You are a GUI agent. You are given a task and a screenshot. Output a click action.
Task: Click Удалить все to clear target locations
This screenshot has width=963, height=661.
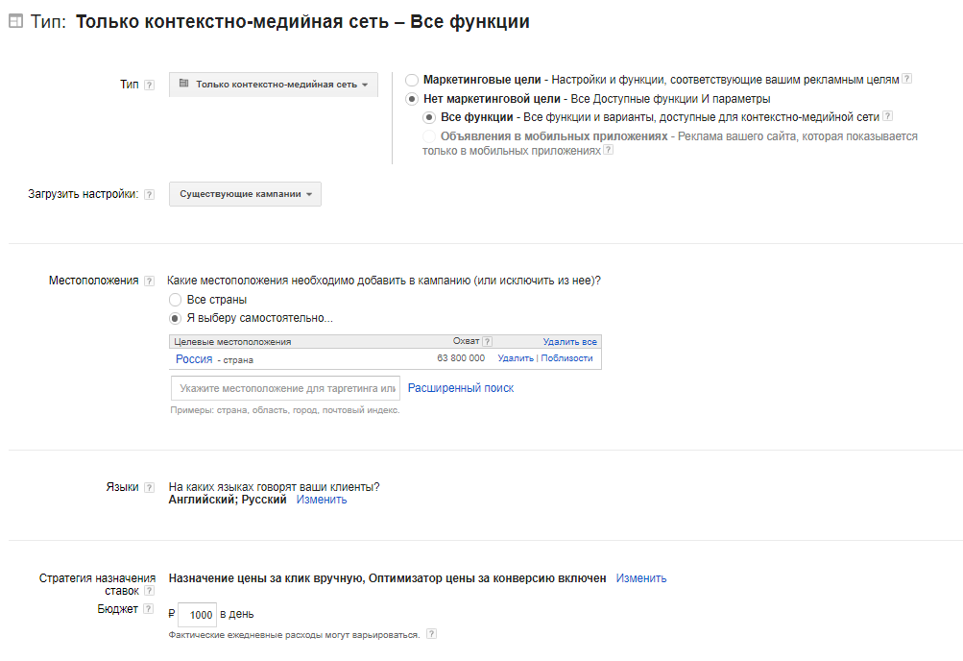(570, 341)
